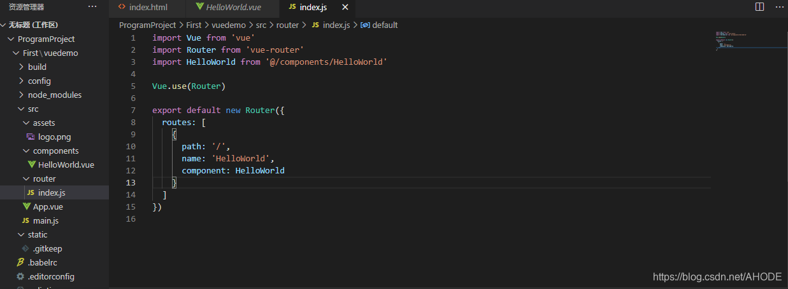
Task: Click index.js in the breadcrumb
Action: pyautogui.click(x=336, y=25)
